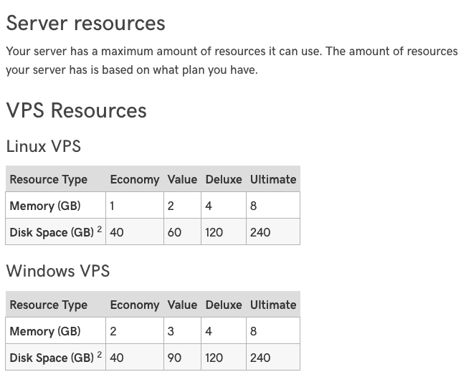
Task: Click Windows table Resource Type header
Action: pyautogui.click(x=49, y=305)
